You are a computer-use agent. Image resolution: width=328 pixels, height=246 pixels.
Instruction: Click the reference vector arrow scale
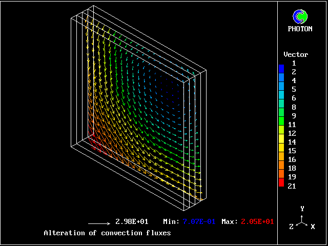(99, 223)
